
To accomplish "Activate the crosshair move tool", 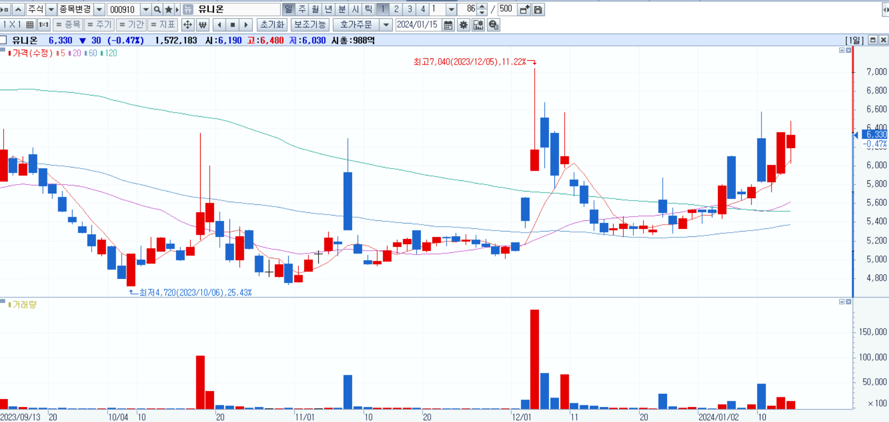I will pos(187,25).
